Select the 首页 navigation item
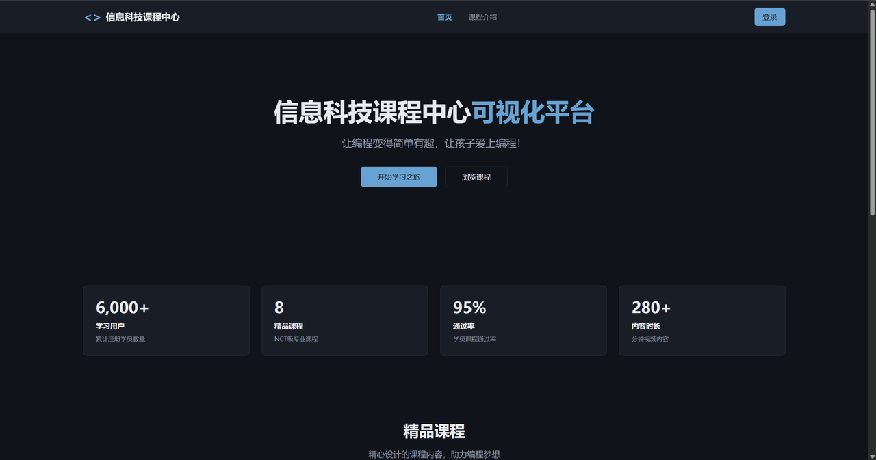Image resolution: width=876 pixels, height=460 pixels. (x=443, y=16)
